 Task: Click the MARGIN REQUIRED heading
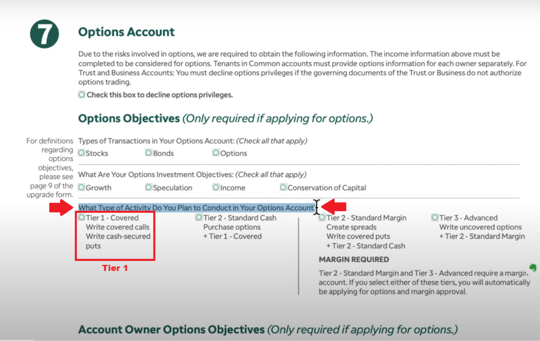354,260
